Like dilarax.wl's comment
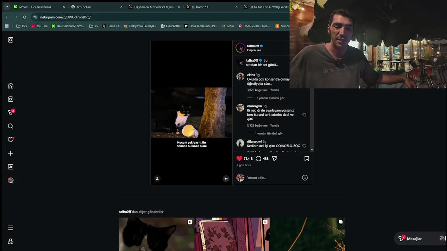447x251 pixels. tap(304, 146)
